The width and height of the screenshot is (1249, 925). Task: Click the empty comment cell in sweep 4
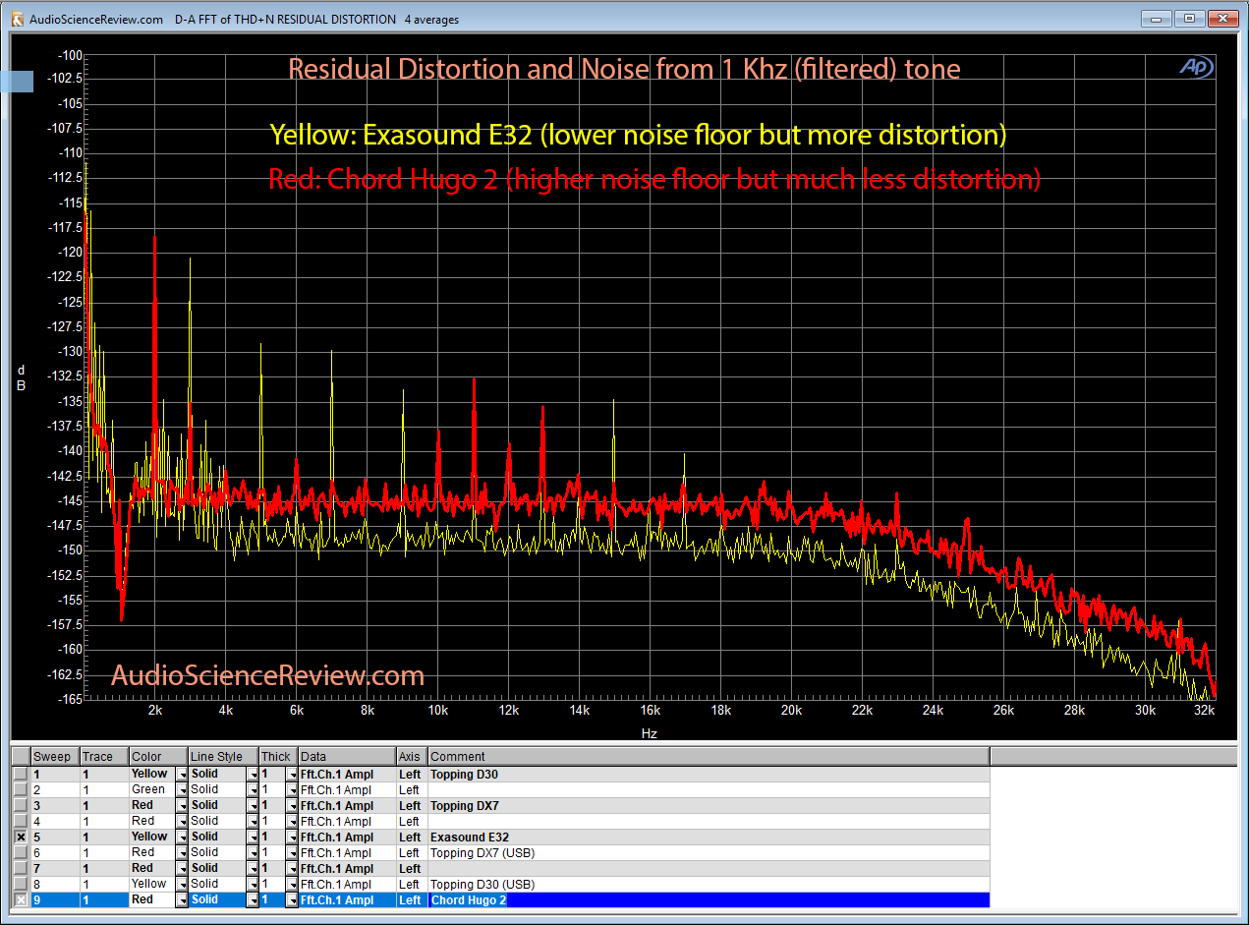click(709, 821)
